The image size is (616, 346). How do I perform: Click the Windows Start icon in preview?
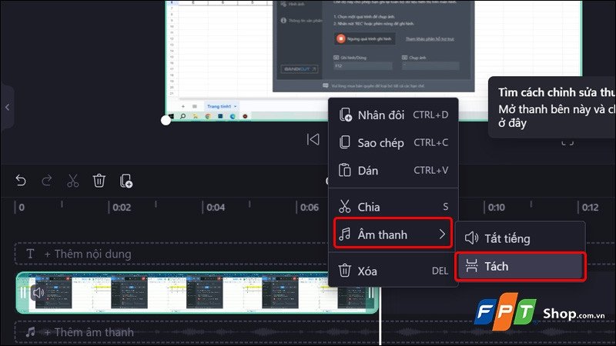click(171, 117)
